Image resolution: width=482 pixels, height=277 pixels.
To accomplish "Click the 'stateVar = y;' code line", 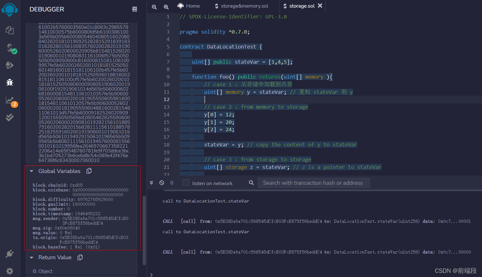I will [280, 145].
